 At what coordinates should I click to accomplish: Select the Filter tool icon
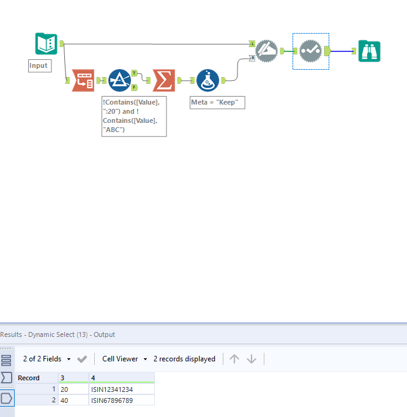pos(120,80)
